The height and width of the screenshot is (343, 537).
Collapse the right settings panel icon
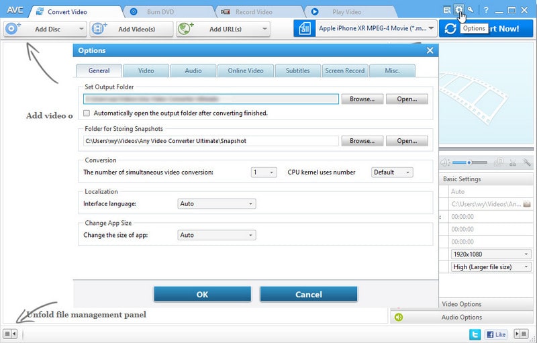[522, 334]
